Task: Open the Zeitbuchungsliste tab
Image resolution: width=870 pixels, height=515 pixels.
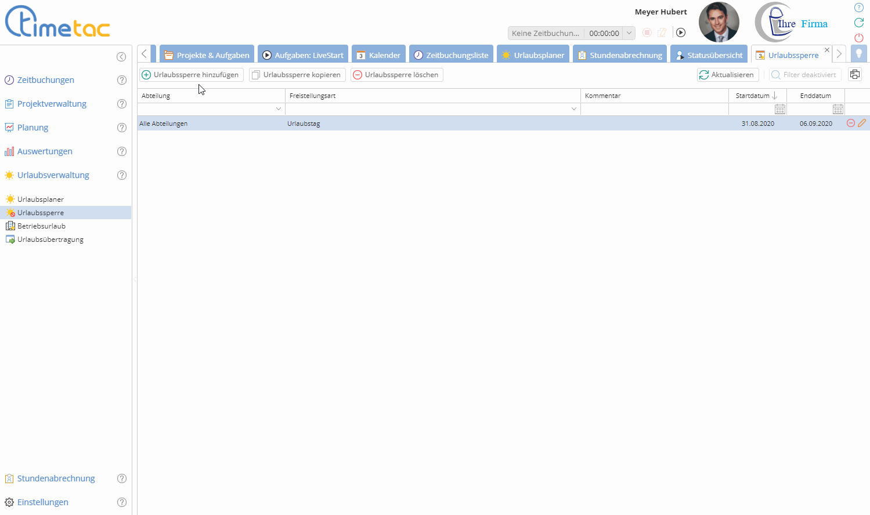Action: pos(451,55)
